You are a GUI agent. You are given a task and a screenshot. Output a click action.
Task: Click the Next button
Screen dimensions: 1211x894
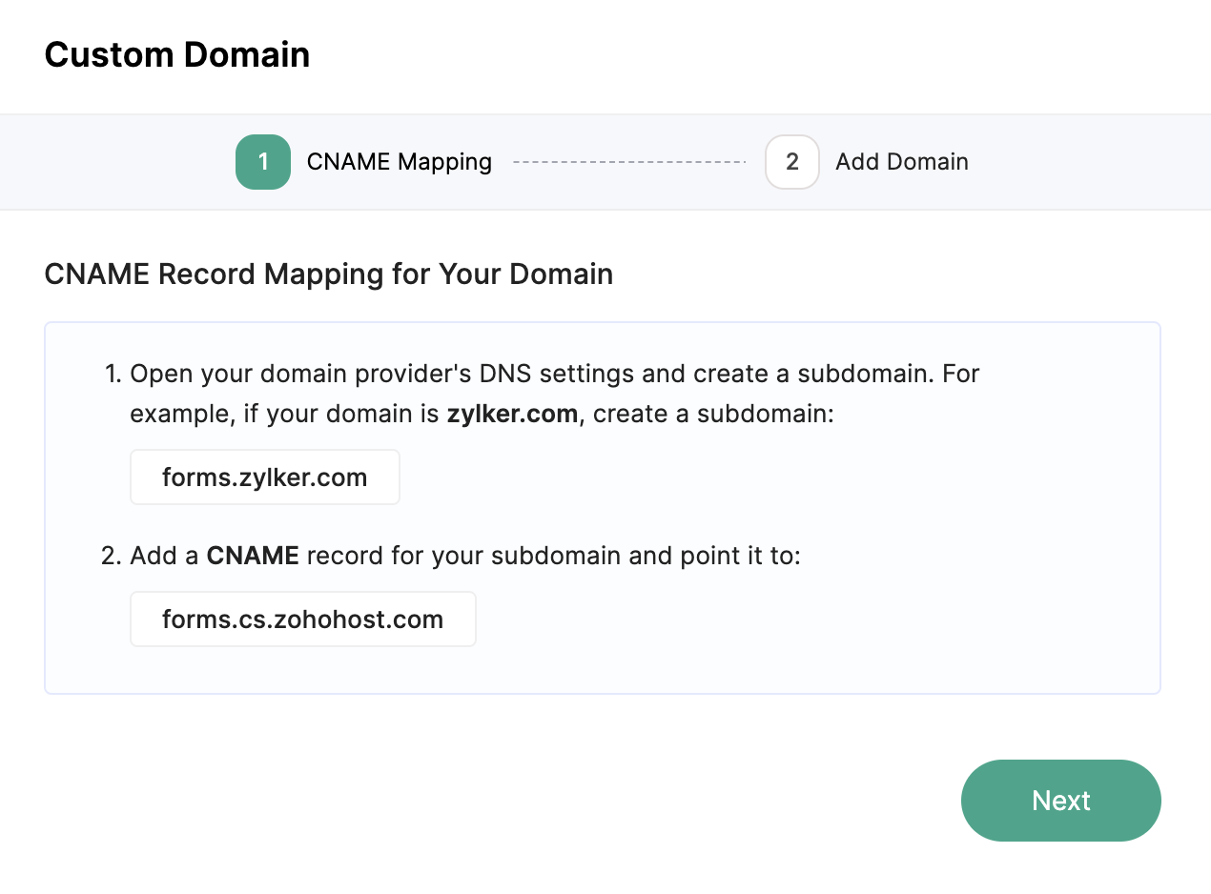[1060, 801]
